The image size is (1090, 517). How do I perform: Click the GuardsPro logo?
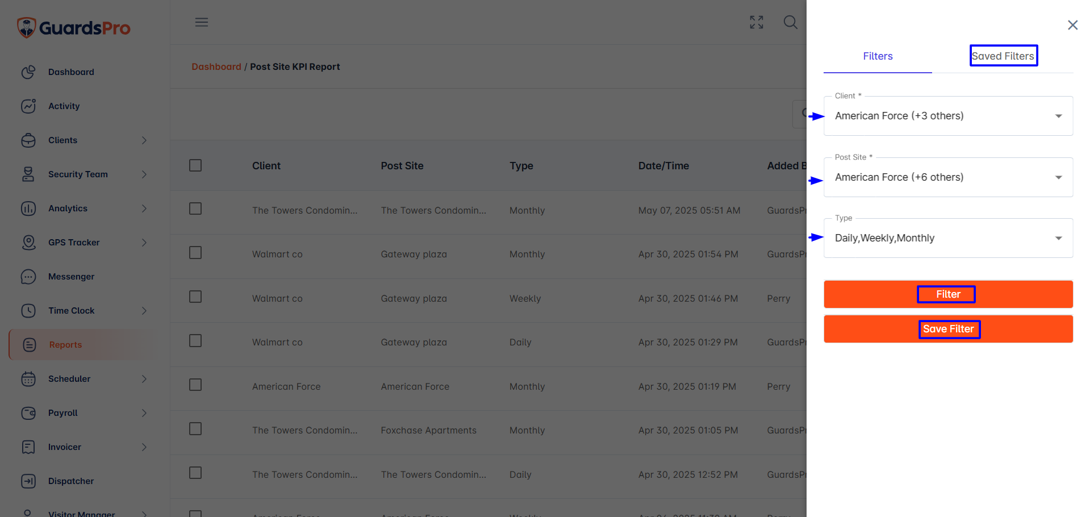(x=74, y=27)
